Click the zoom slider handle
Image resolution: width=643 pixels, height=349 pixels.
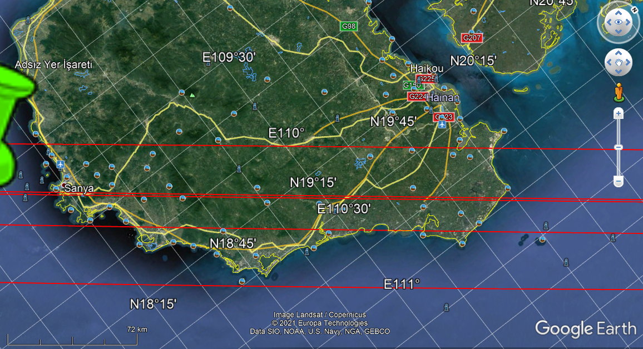619,147
